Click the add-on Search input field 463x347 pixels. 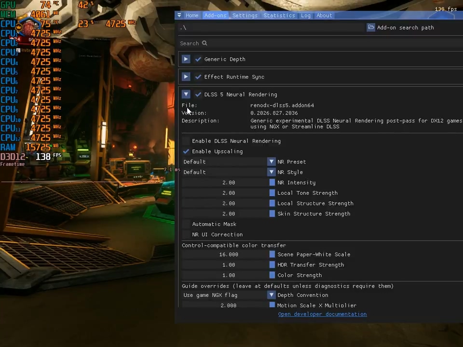click(320, 43)
